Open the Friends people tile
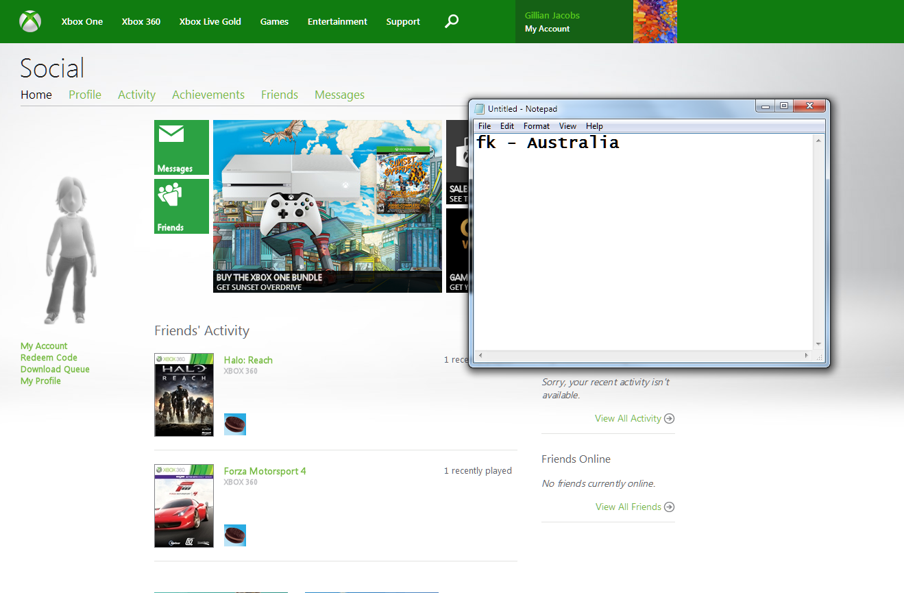 pos(182,206)
